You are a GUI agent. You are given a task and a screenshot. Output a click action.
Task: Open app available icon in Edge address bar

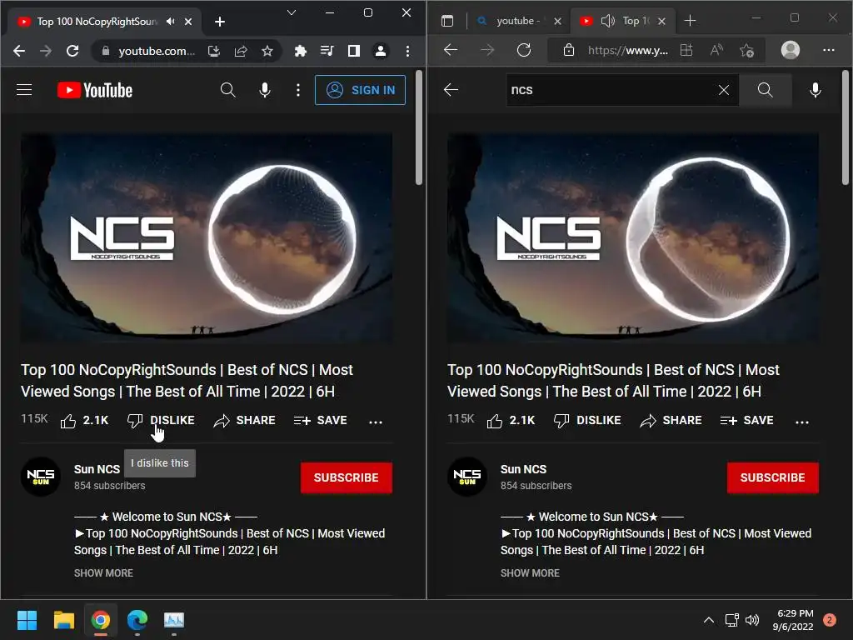pyautogui.click(x=686, y=51)
